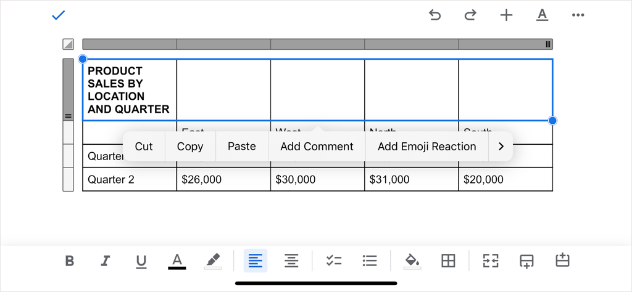
Task: Open the table borders icon
Action: 449,261
